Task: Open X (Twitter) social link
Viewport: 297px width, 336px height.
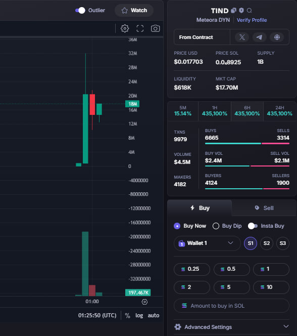Action: (x=242, y=37)
